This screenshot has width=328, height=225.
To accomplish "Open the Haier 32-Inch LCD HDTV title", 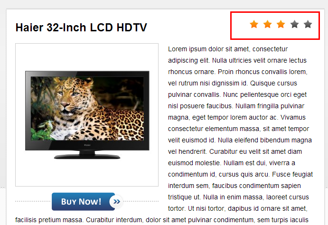I will (81, 28).
